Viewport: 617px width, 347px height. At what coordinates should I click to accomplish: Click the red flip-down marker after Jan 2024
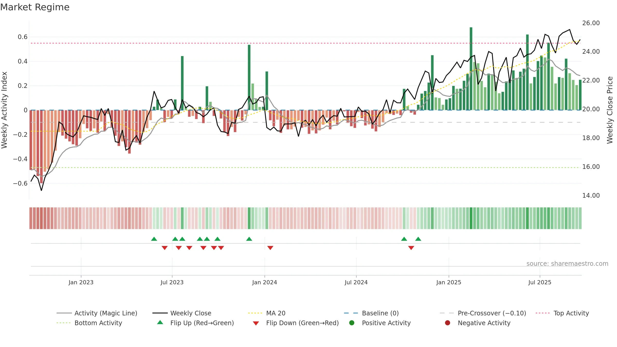270,248
